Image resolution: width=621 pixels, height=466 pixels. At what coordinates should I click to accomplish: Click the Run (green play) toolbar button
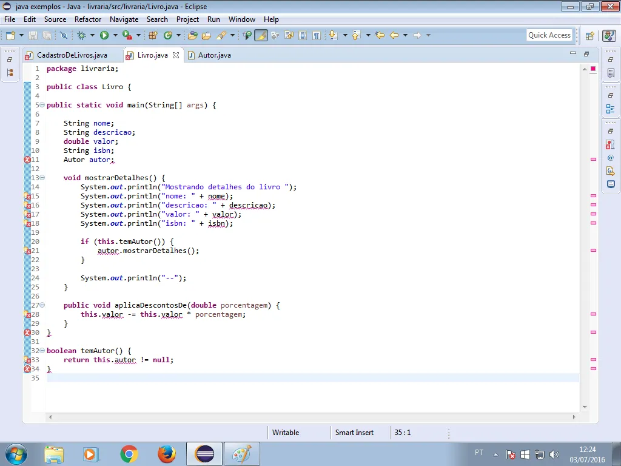[104, 36]
